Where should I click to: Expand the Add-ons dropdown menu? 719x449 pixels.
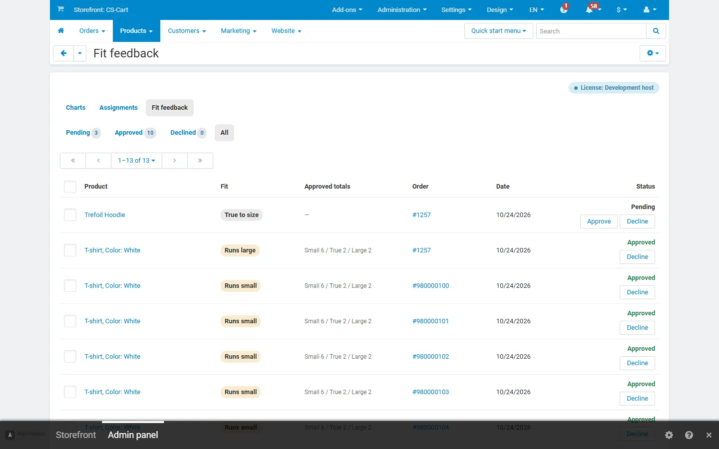tap(347, 9)
